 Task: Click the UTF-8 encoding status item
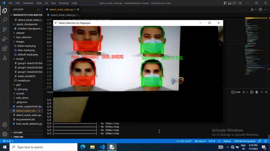coord(212,141)
